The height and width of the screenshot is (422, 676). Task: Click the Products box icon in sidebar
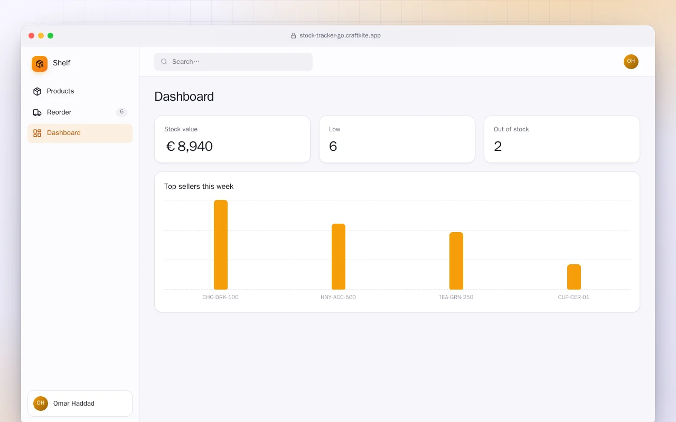[37, 91]
